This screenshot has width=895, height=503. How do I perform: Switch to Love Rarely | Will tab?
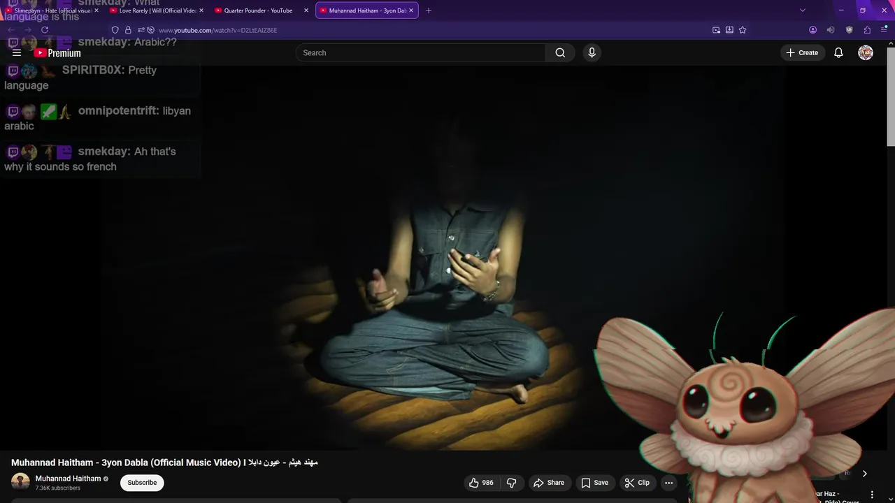157,10
